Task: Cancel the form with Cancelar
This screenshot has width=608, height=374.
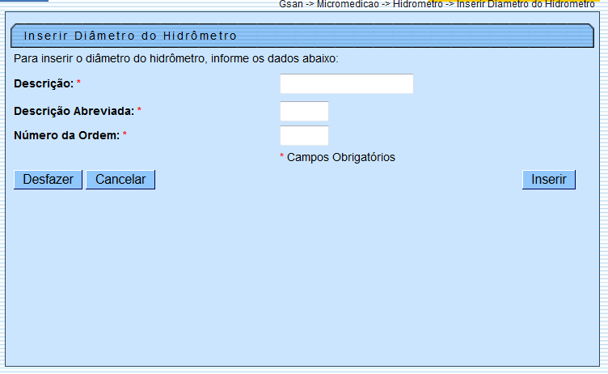Action: point(120,180)
